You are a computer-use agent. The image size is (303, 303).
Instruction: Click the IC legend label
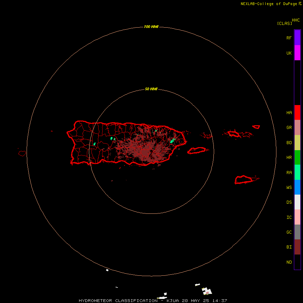(x=289, y=217)
